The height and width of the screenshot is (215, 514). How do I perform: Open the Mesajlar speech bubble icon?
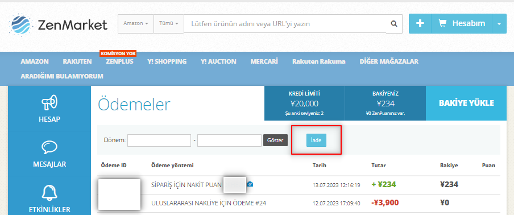(49, 147)
